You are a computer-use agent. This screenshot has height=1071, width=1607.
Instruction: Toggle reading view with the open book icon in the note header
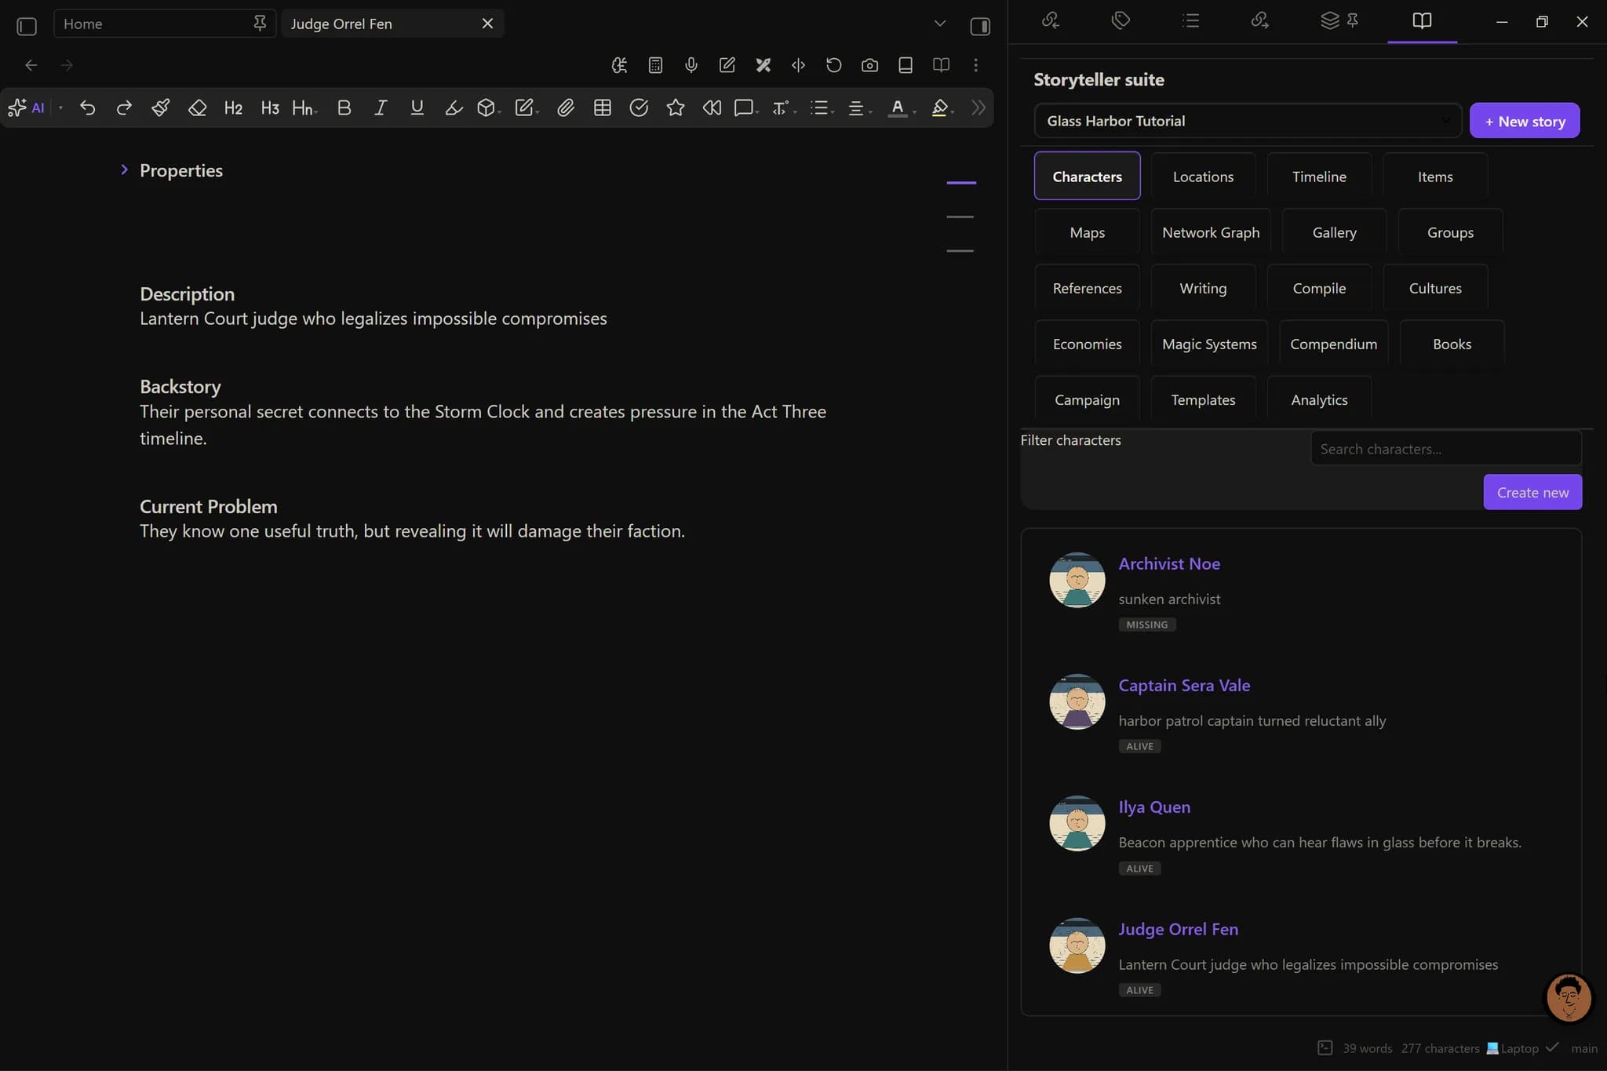click(x=941, y=65)
